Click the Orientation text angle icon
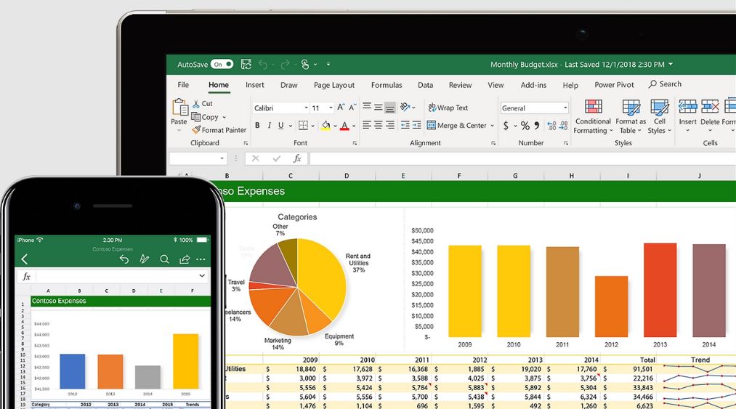This screenshot has width=736, height=409. tap(405, 108)
